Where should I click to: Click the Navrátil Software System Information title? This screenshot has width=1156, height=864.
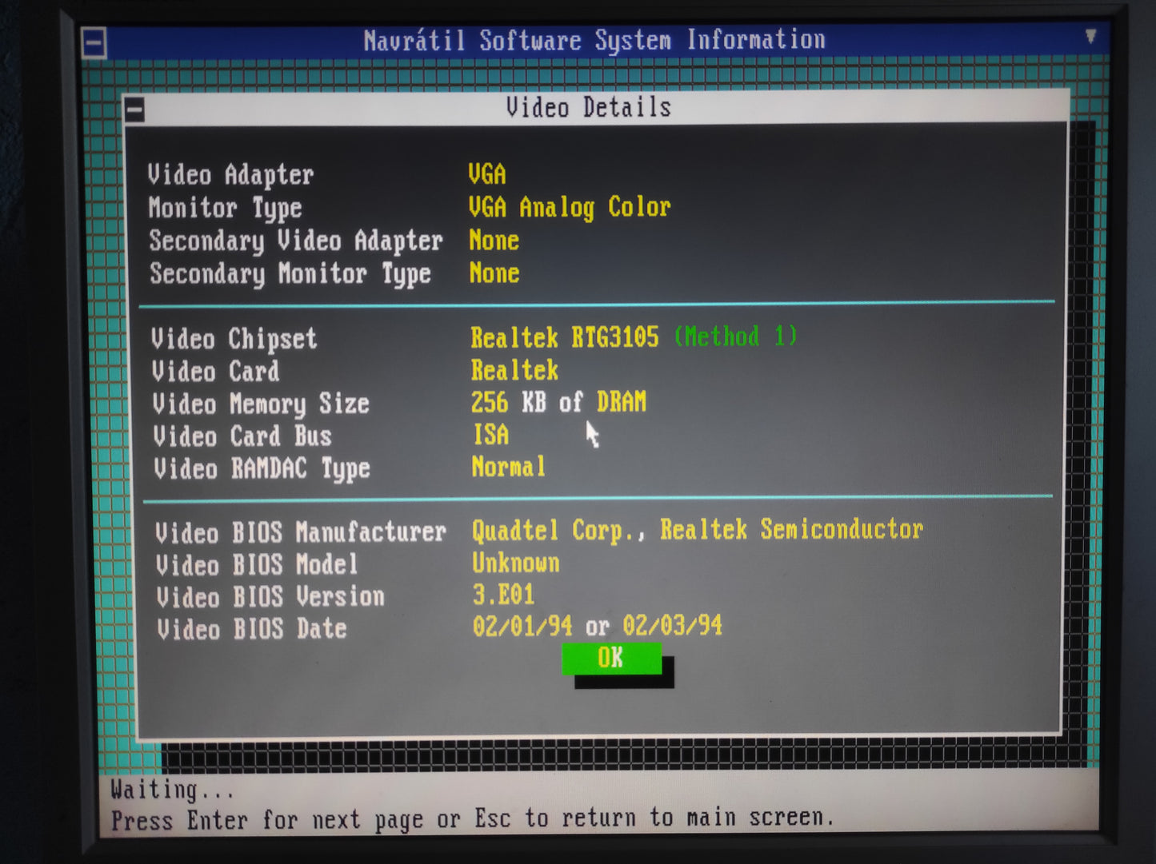(594, 40)
